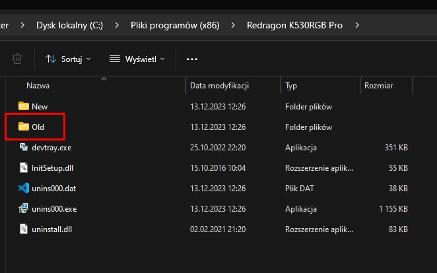Open the Wyświetl view menu
The width and height of the screenshot is (437, 273).
pyautogui.click(x=137, y=59)
